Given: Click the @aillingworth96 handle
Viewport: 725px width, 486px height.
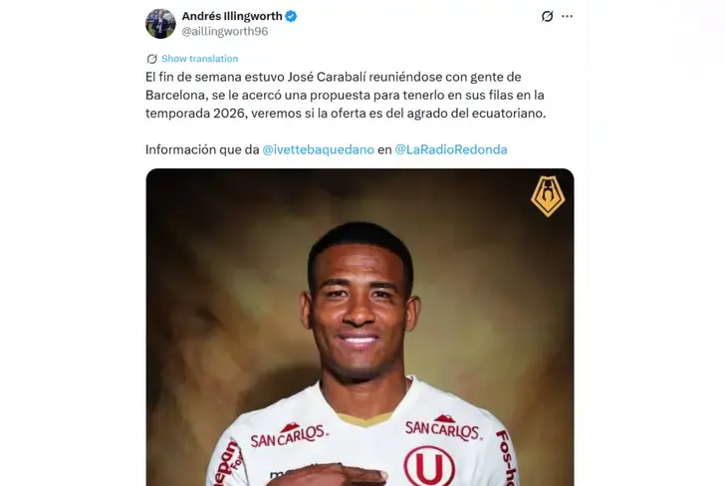Looking at the screenshot, I should 225,31.
